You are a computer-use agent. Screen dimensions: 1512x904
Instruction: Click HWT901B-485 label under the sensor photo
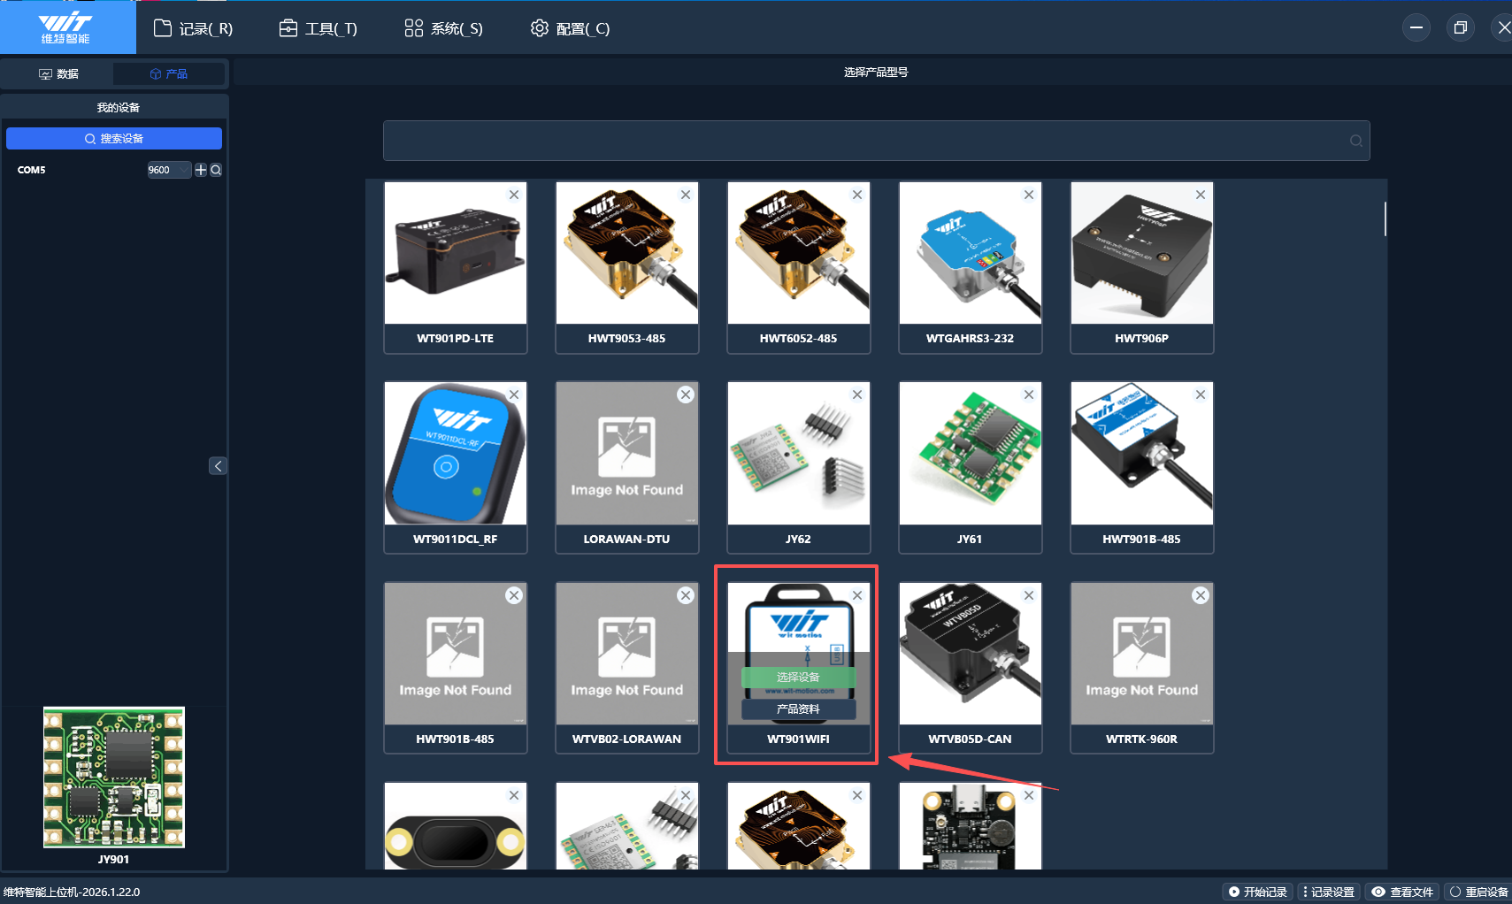coord(1142,540)
